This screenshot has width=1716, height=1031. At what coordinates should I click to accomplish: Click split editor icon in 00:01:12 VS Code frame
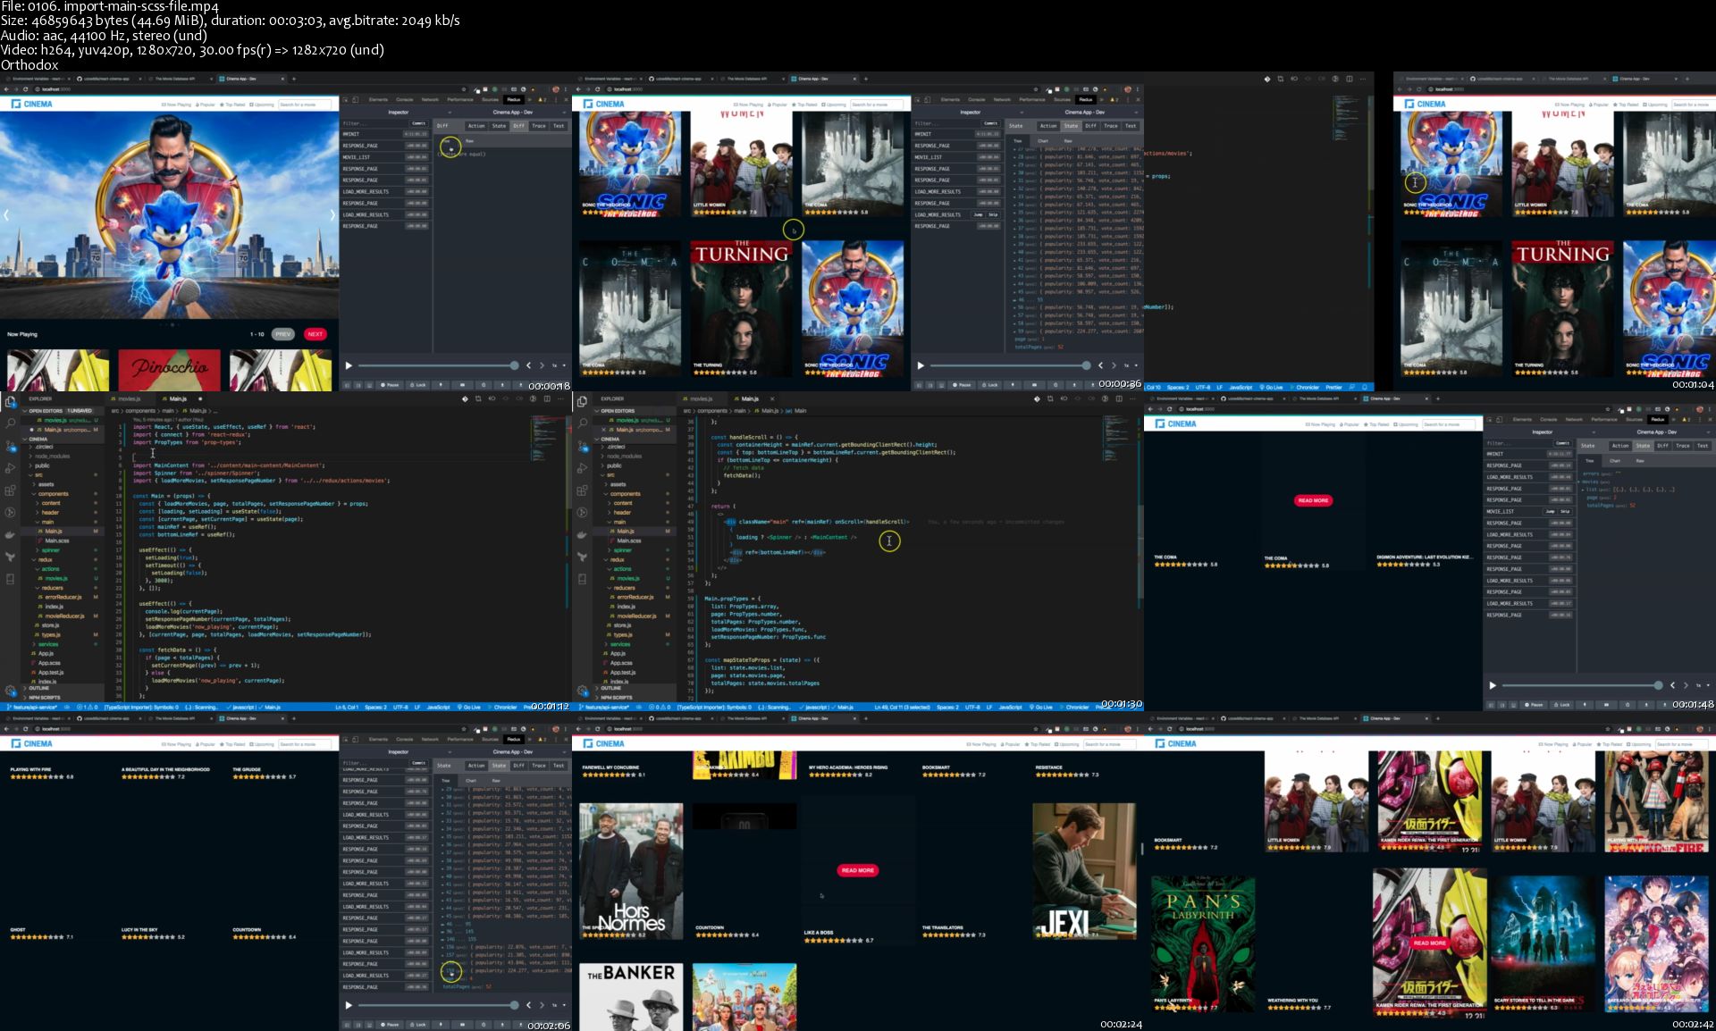[x=547, y=398]
